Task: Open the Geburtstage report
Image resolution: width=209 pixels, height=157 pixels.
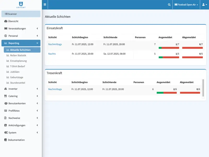Action: click(x=22, y=77)
